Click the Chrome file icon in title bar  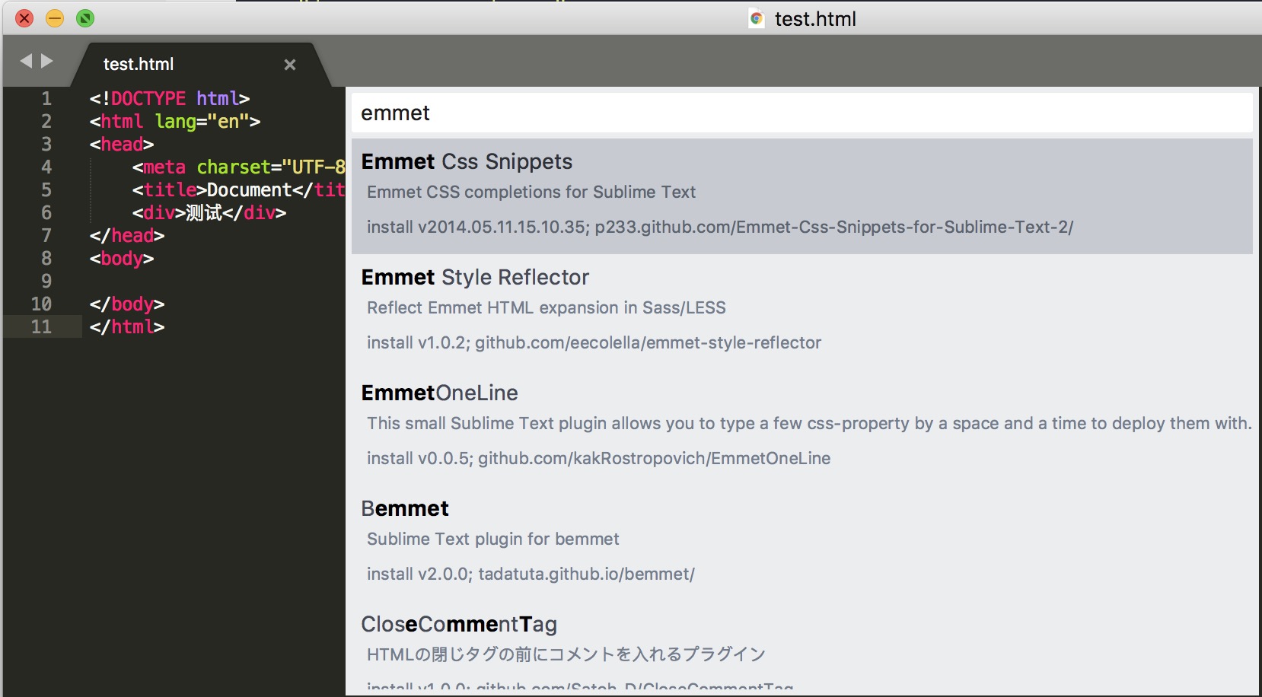pyautogui.click(x=756, y=19)
